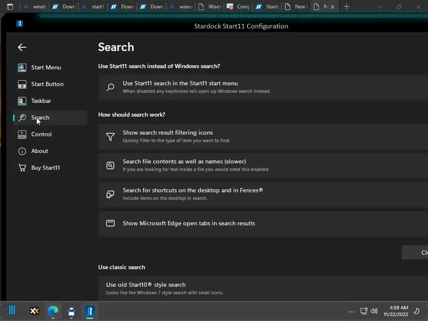This screenshot has width=428, height=321.
Task: Click the X-shaped app icon on taskbar
Action: tap(35, 311)
